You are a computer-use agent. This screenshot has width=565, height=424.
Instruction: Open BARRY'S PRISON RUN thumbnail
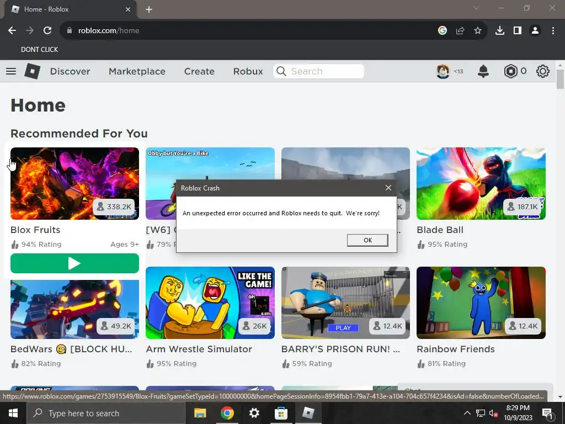pos(345,303)
